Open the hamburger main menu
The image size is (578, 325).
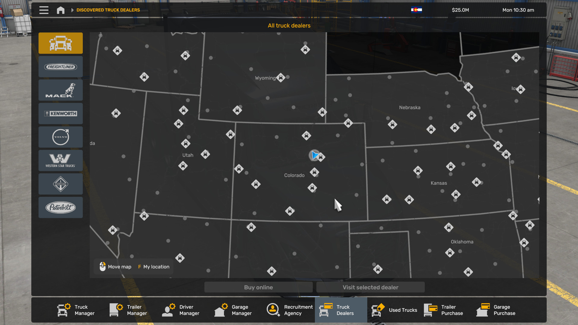point(44,10)
